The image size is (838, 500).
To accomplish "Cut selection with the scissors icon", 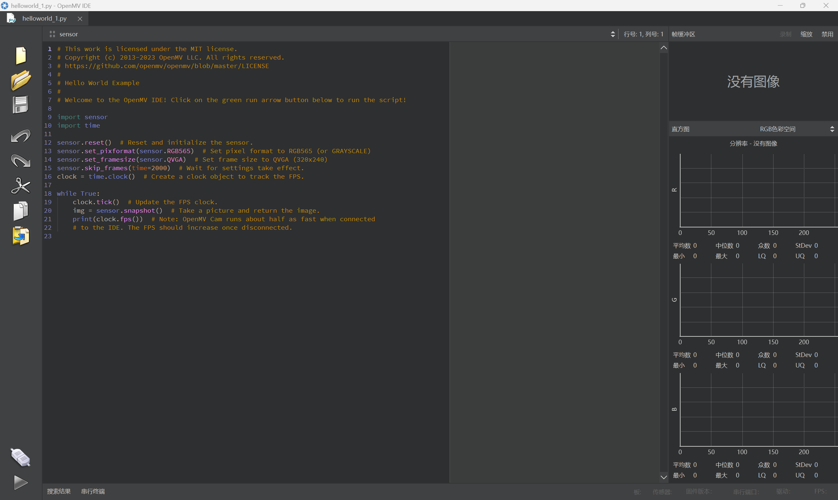I will 21,186.
